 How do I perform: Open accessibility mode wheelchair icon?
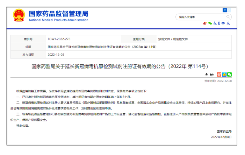[215, 23]
